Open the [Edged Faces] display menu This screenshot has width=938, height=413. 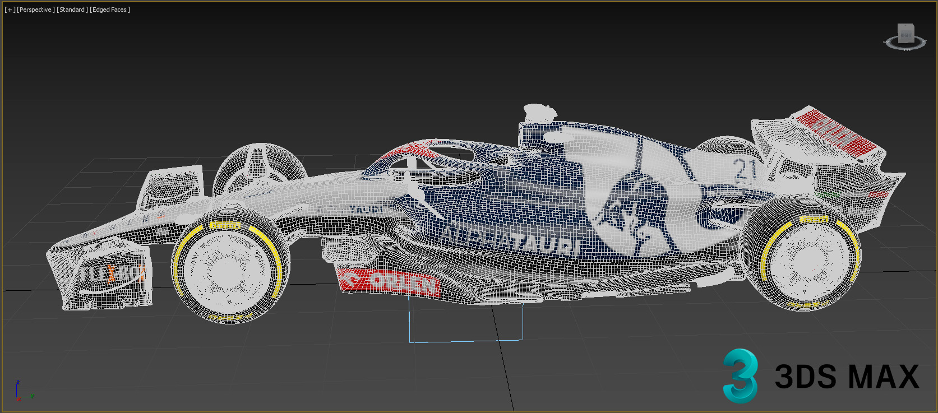coord(110,10)
